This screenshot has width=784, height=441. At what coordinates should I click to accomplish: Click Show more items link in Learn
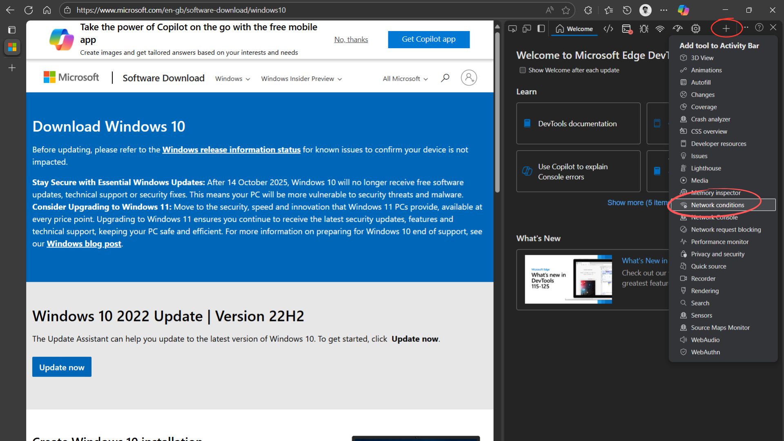tap(637, 203)
